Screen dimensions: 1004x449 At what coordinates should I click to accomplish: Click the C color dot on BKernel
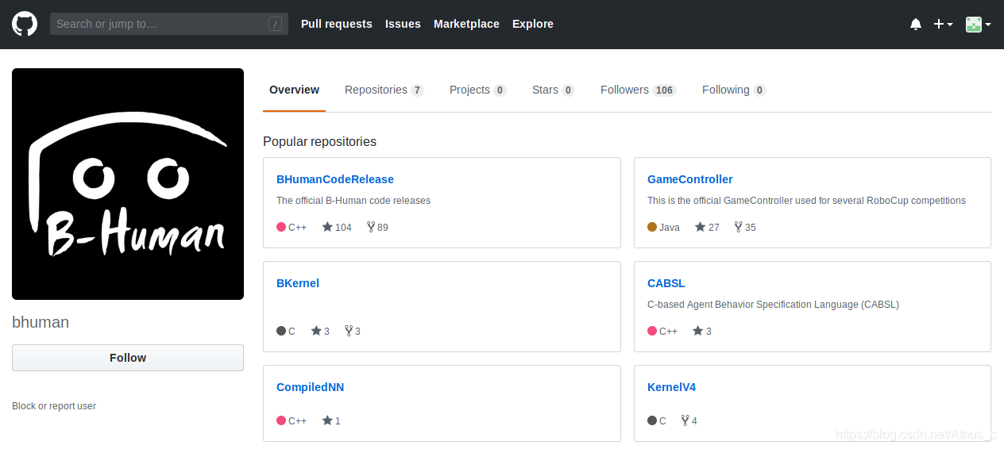281,331
